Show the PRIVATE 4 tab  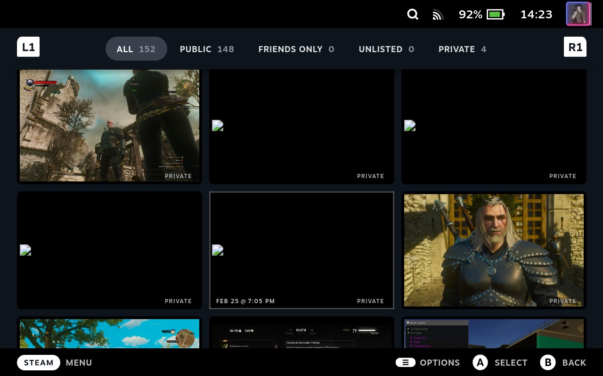tap(462, 49)
